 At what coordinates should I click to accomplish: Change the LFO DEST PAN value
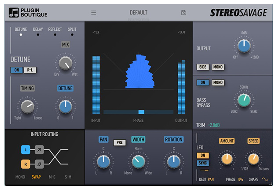[211, 179]
